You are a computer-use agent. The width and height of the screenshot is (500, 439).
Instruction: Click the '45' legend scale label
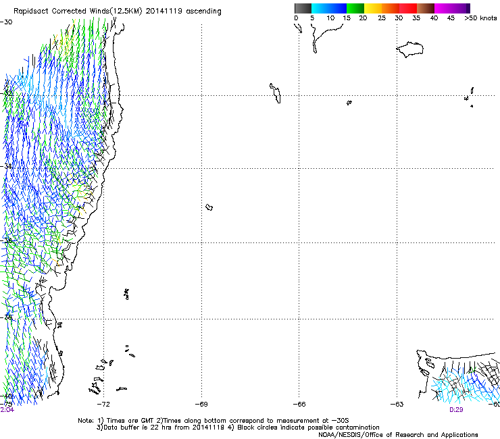[451, 18]
